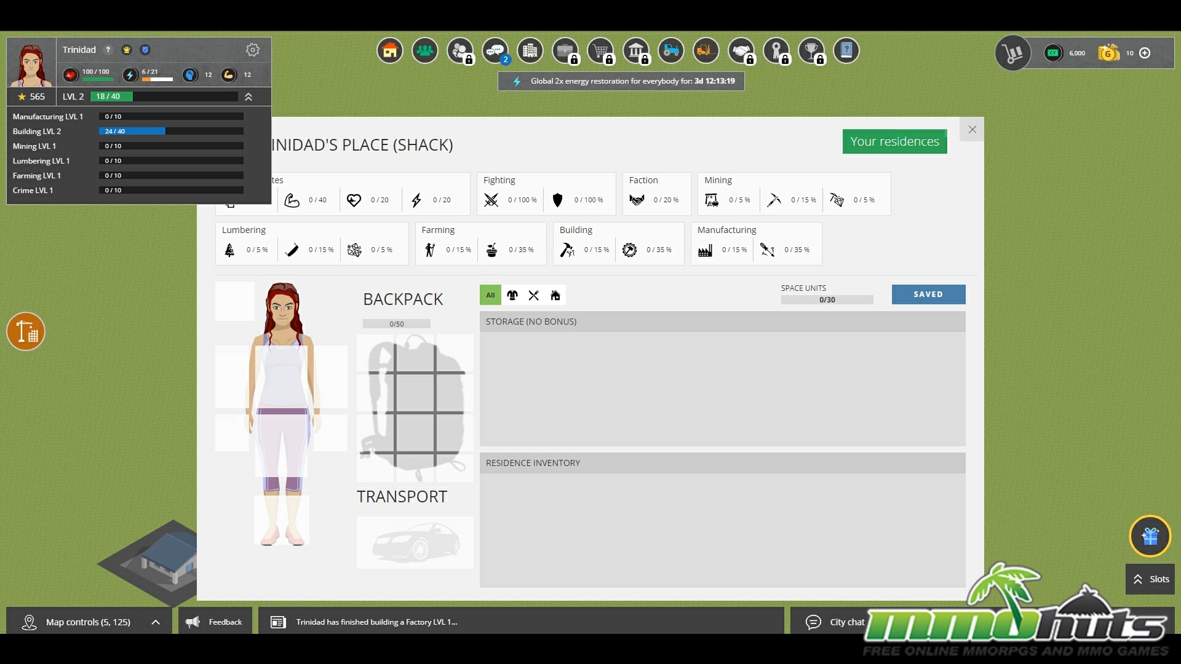Image resolution: width=1181 pixels, height=664 pixels.
Task: Open the home residence icon
Action: point(390,51)
